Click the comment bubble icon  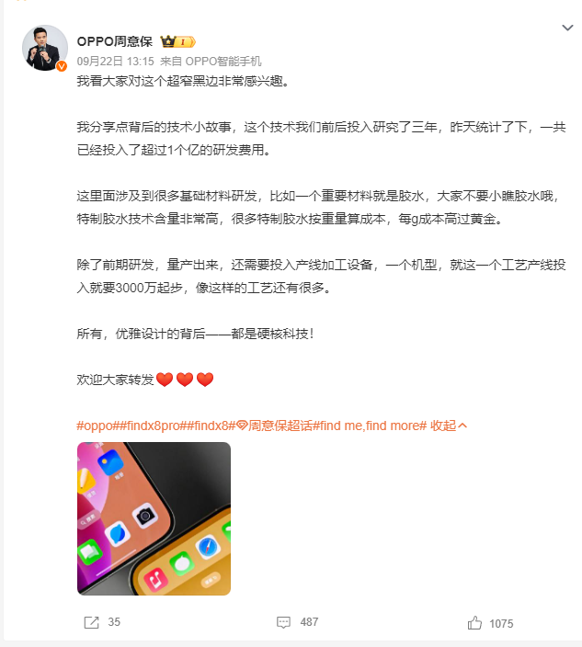[283, 622]
